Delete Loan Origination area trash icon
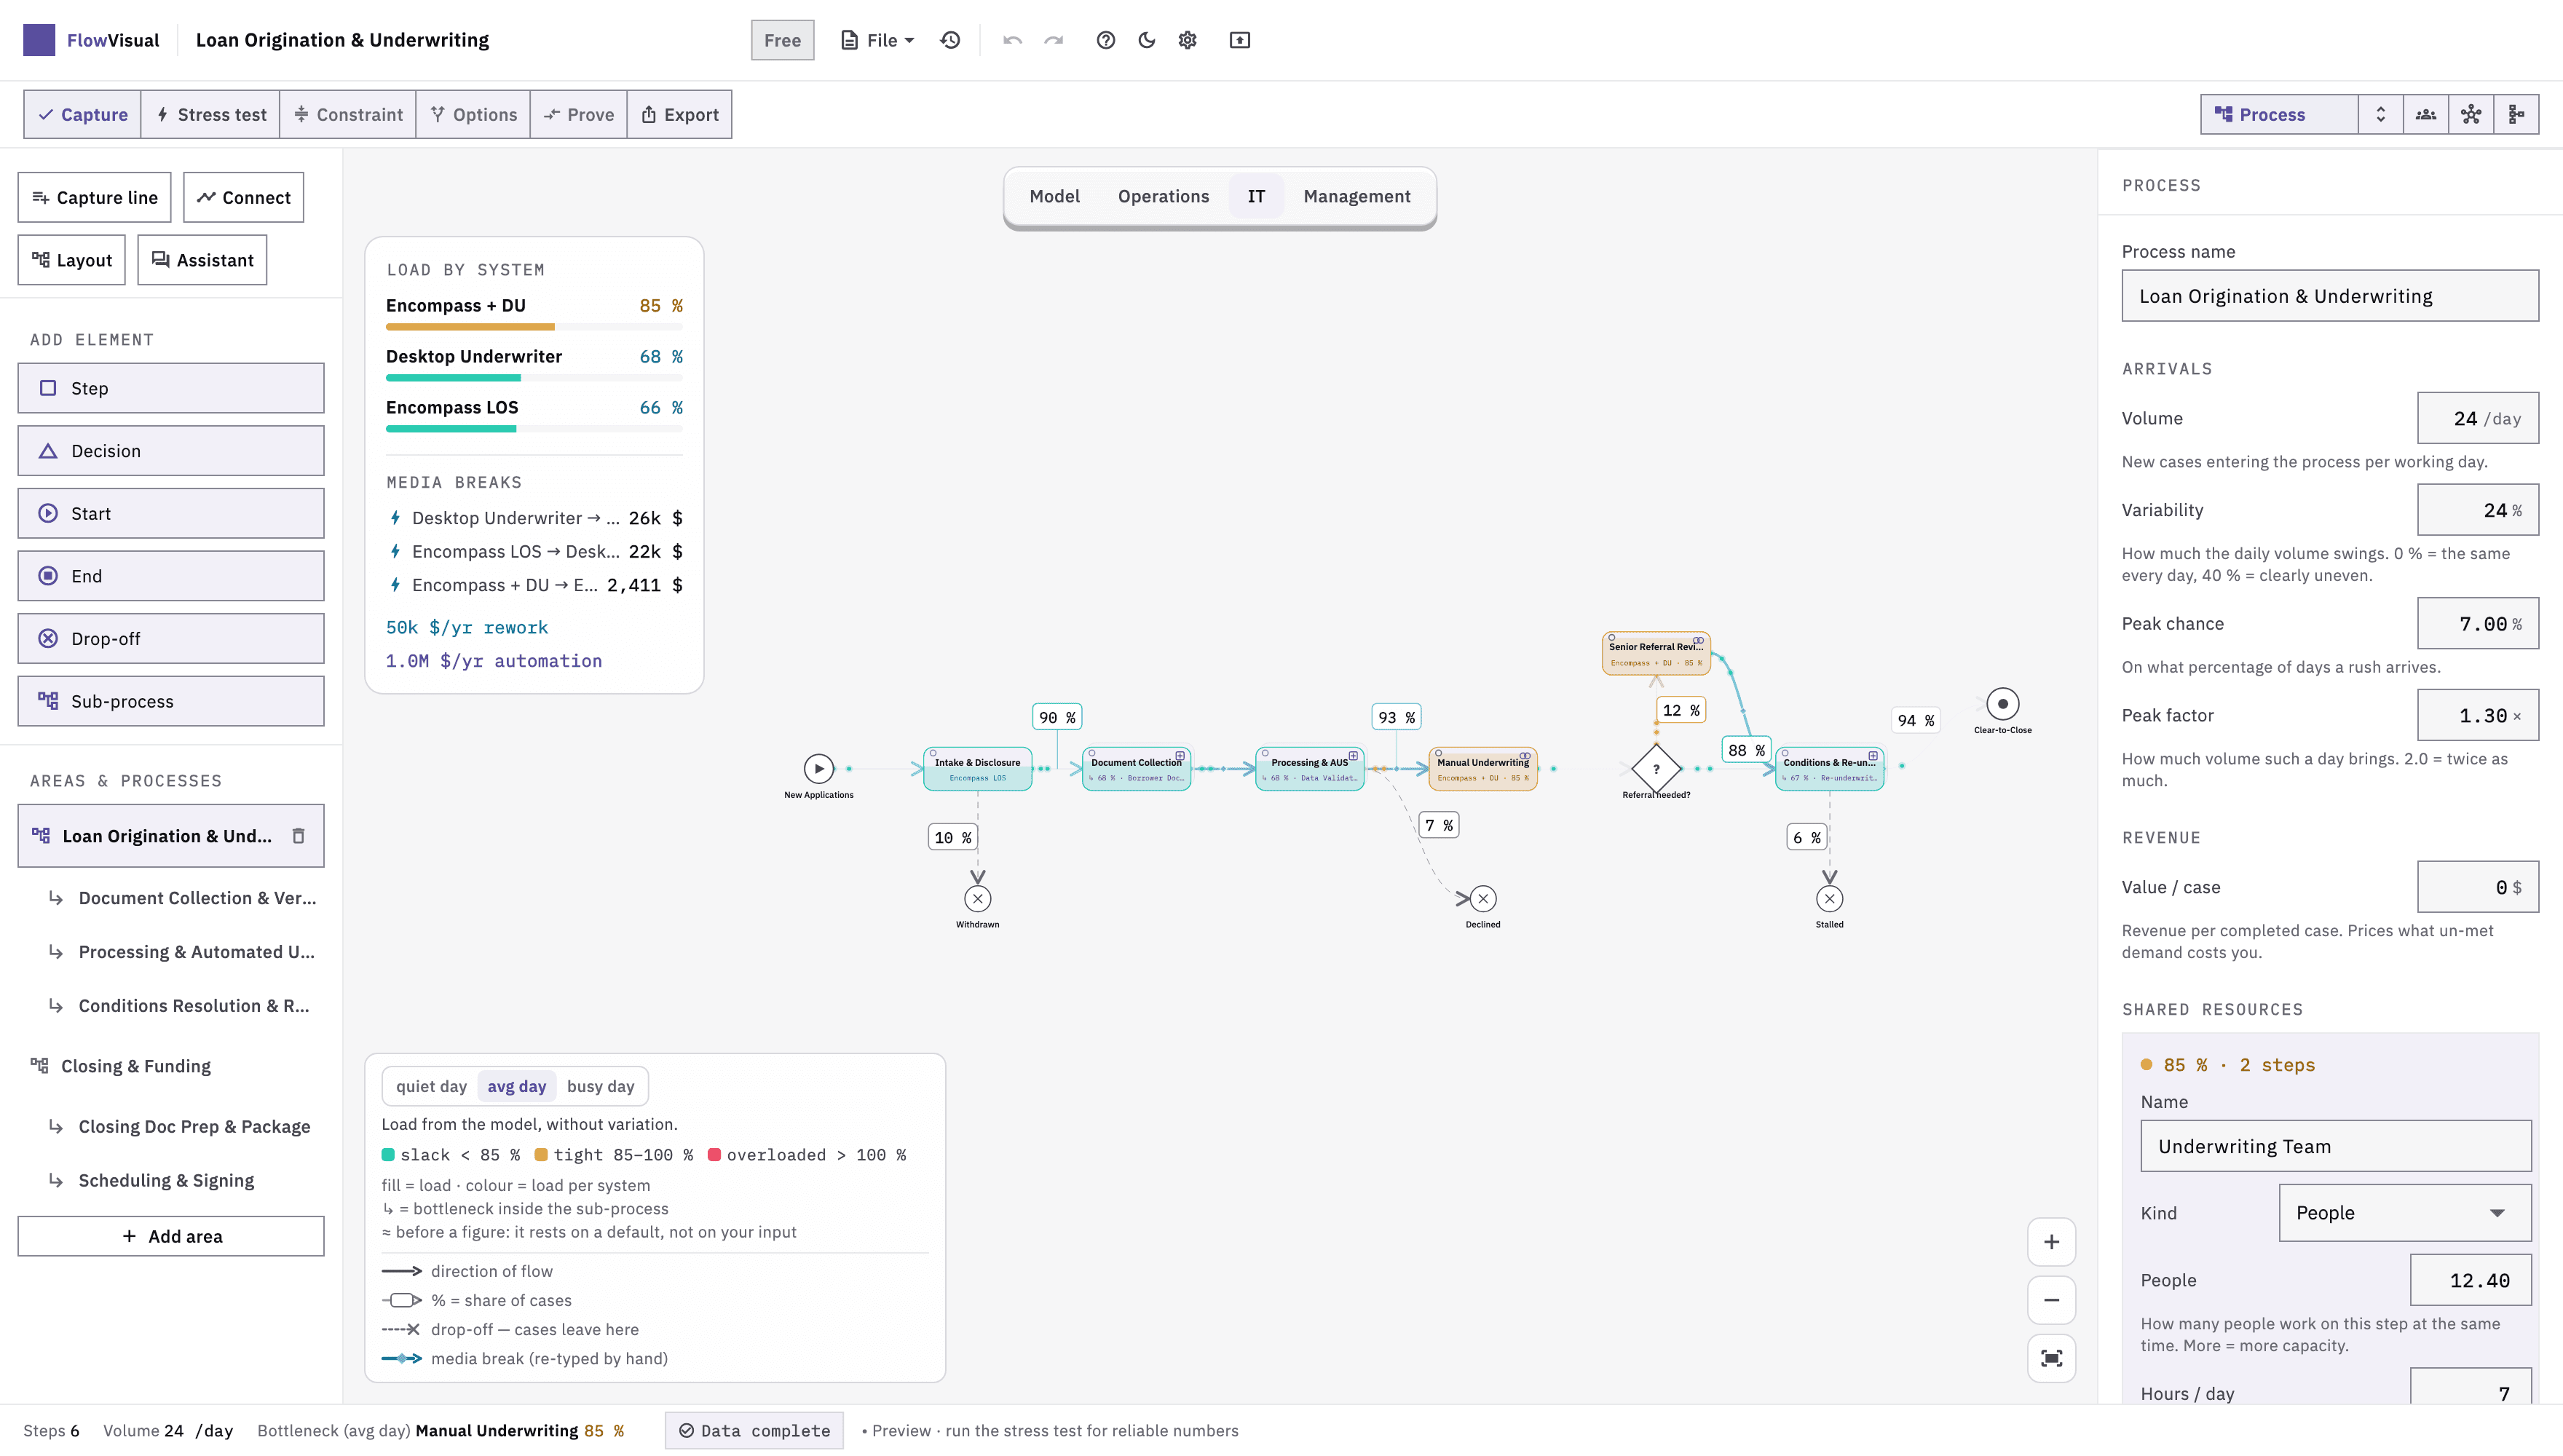 [298, 836]
